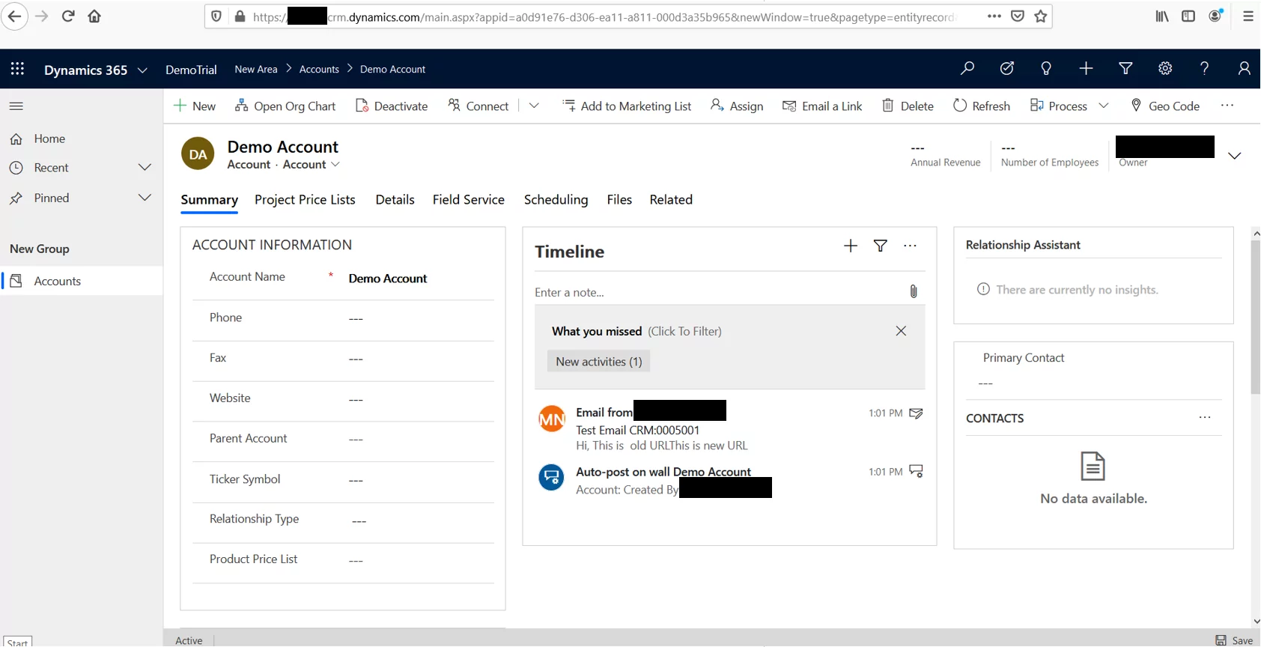Click the Connect command

tap(478, 106)
